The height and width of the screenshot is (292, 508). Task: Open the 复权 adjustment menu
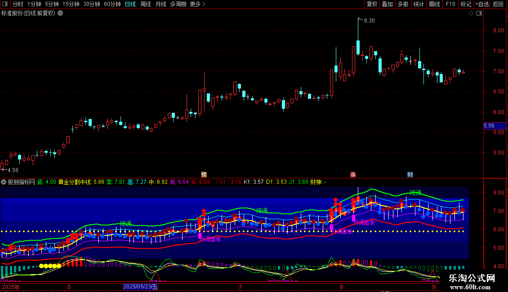[x=372, y=4]
